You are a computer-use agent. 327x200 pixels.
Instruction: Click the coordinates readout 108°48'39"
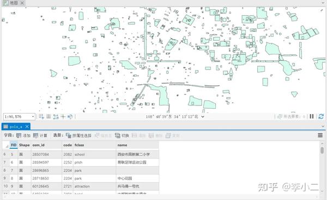172,117
